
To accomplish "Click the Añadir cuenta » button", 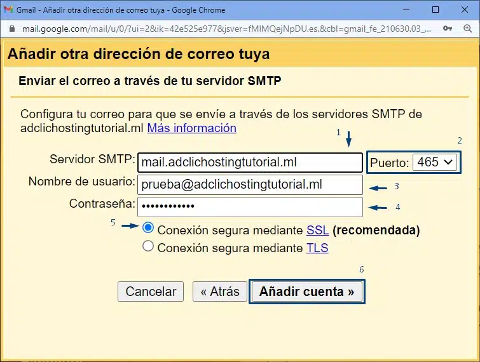I will coord(307,292).
